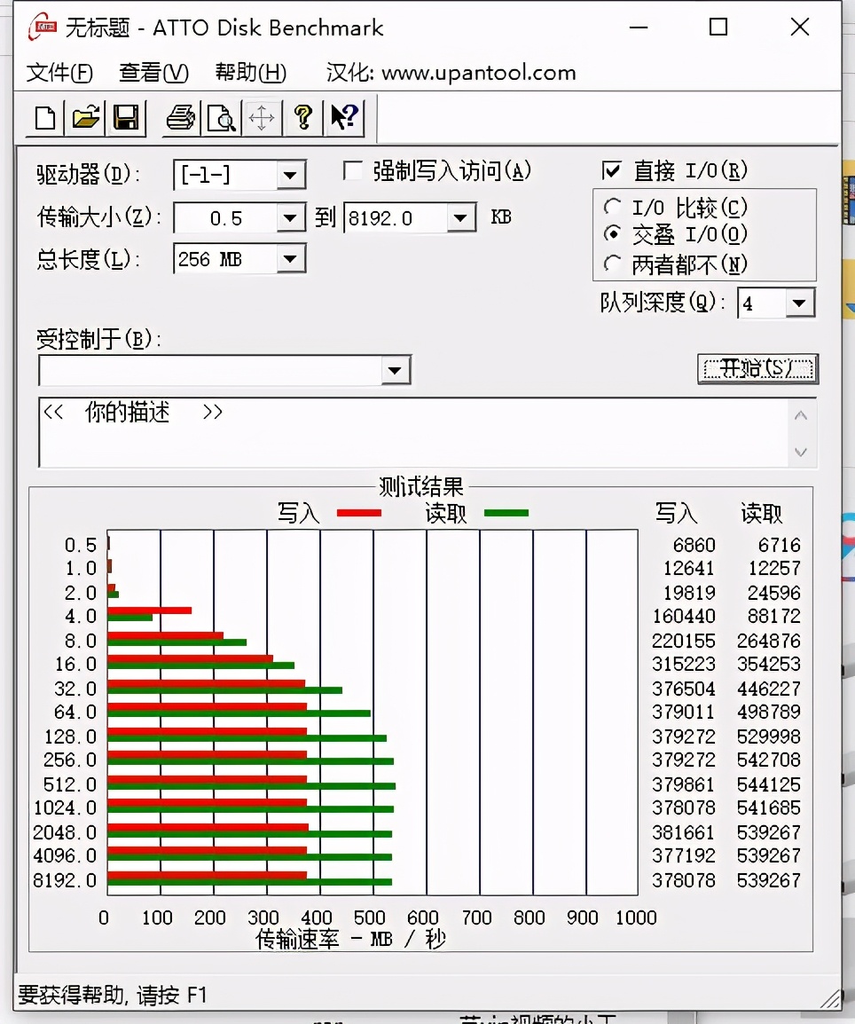
Task: Expand the 队列深度 queue depth dropdown
Action: click(x=799, y=303)
